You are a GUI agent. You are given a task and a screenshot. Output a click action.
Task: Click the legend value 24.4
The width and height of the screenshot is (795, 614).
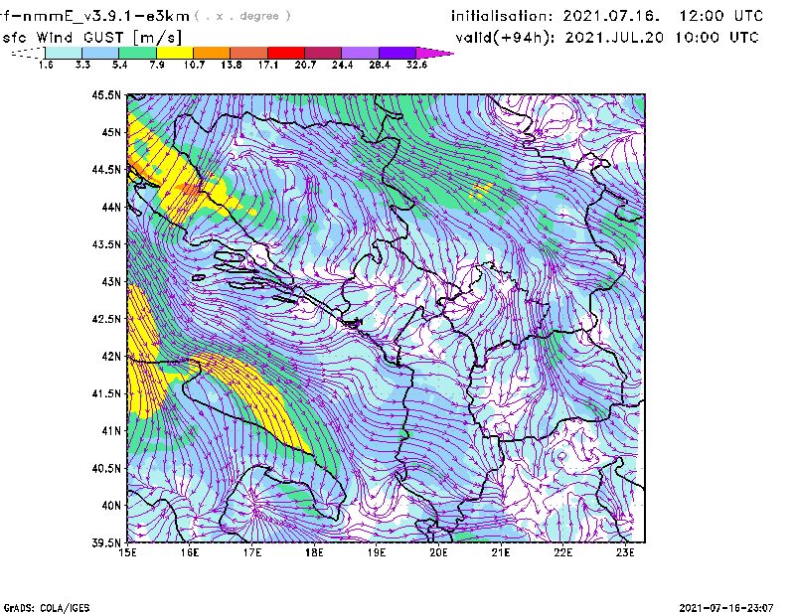tap(342, 65)
